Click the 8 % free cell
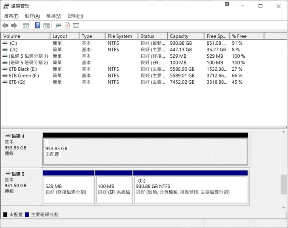288x228 pixels. pos(236,50)
